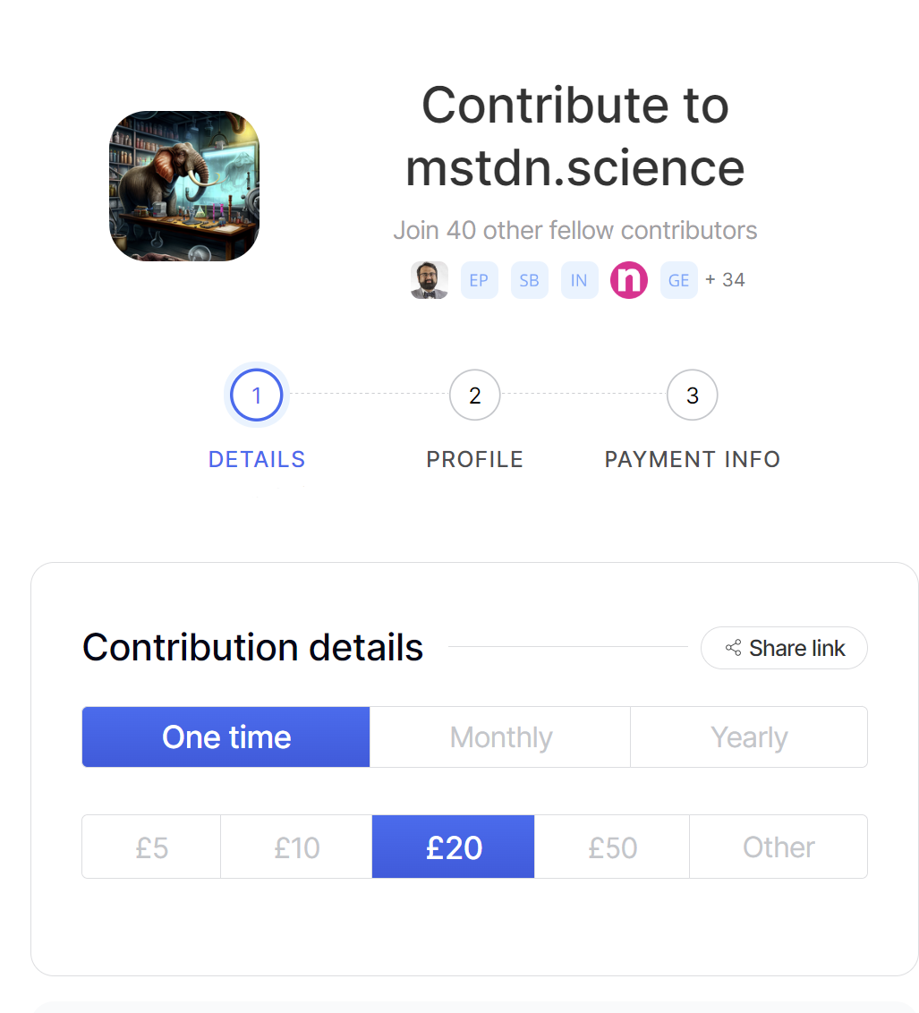Jump to step 2 Profile
919x1013 pixels.
[x=474, y=395]
